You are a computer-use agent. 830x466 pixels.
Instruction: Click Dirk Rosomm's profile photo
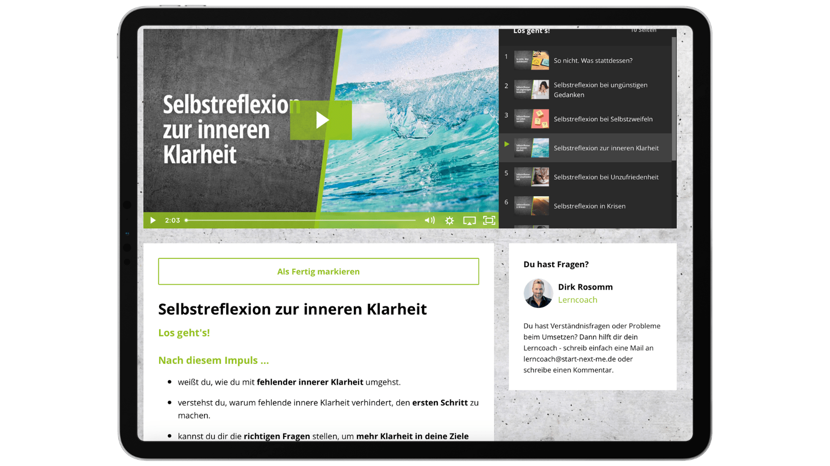538,293
